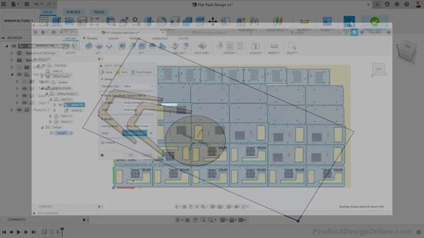Play the design timeline

(x=19, y=232)
